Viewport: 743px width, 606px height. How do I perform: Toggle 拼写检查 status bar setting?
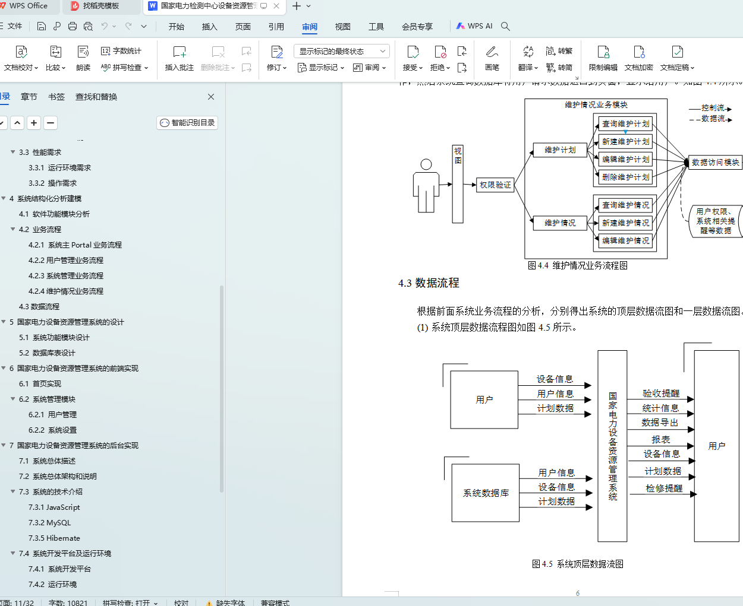coord(130,602)
